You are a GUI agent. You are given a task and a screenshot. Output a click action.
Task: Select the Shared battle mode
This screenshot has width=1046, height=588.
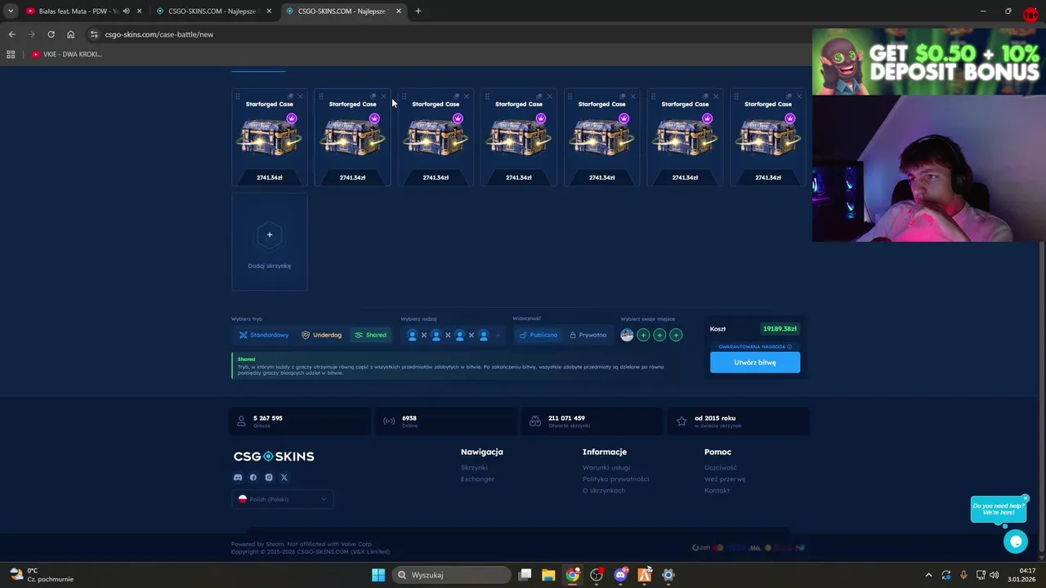[370, 335]
